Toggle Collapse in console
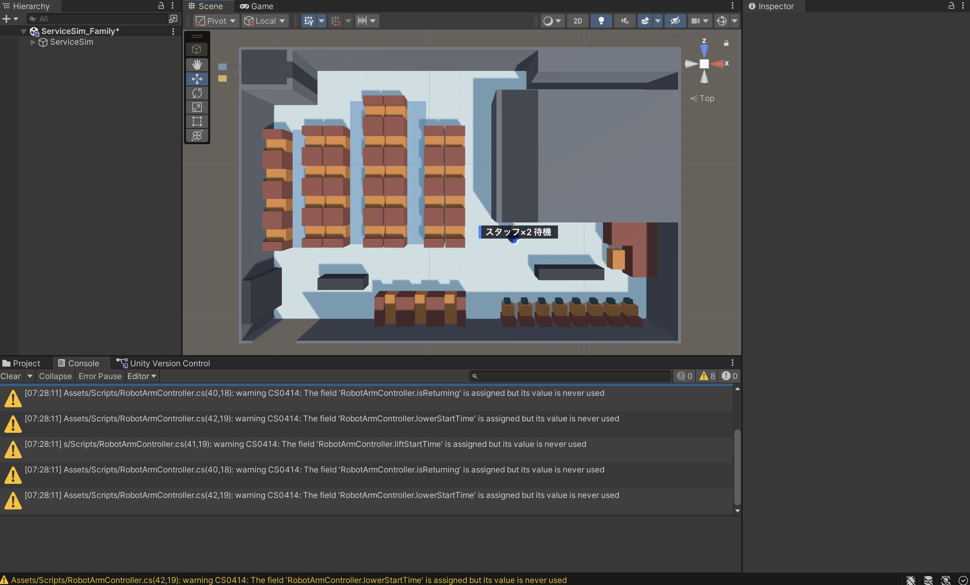This screenshot has width=970, height=585. (55, 376)
